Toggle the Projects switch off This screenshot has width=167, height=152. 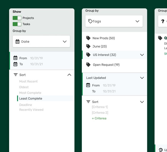(17, 18)
